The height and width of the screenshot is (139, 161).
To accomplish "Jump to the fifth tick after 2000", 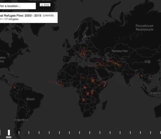I will click(59, 133).
